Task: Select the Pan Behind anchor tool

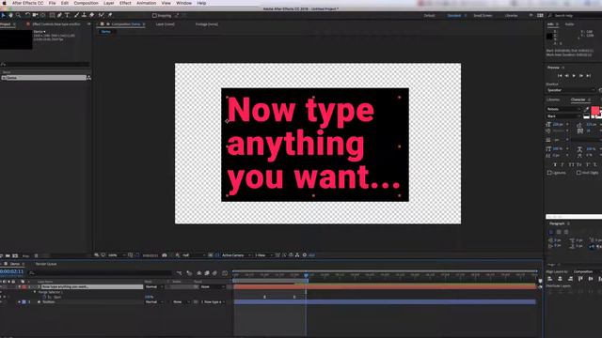Action: (42, 15)
